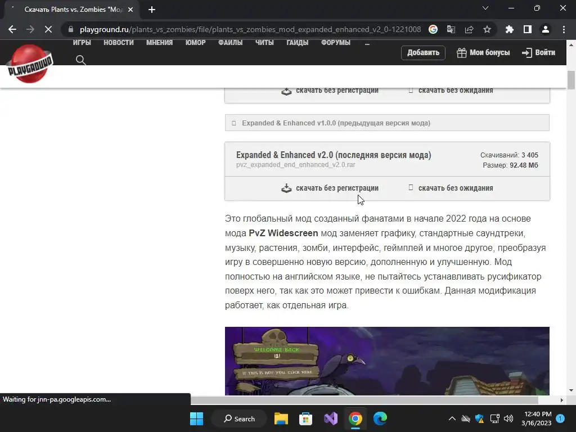Open Microsoft Edge from the taskbar
576x432 pixels.
tap(380, 418)
